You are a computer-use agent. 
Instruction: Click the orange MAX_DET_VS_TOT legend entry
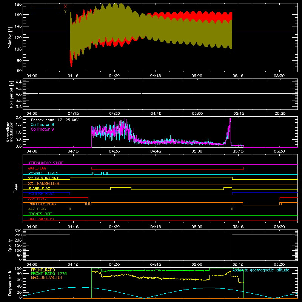click(x=47, y=277)
